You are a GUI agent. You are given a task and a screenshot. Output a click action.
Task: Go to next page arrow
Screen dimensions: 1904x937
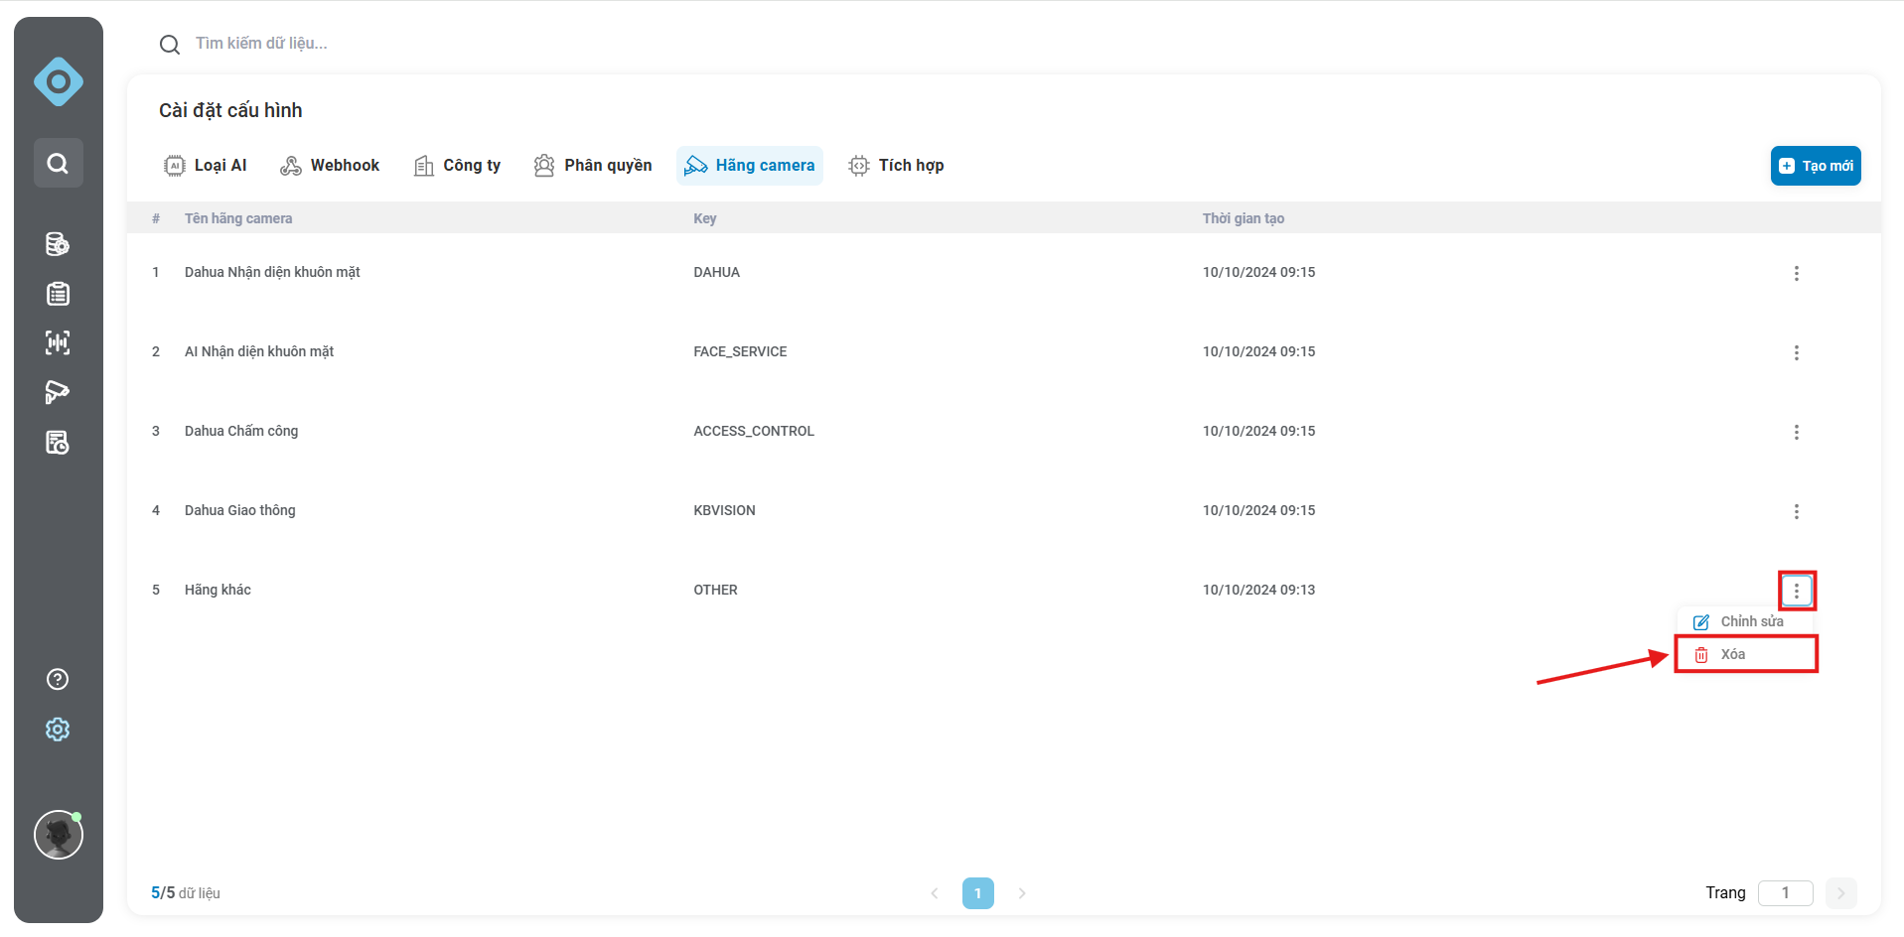[1022, 893]
